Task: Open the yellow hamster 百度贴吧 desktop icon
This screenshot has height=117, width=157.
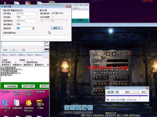Action: point(29,105)
